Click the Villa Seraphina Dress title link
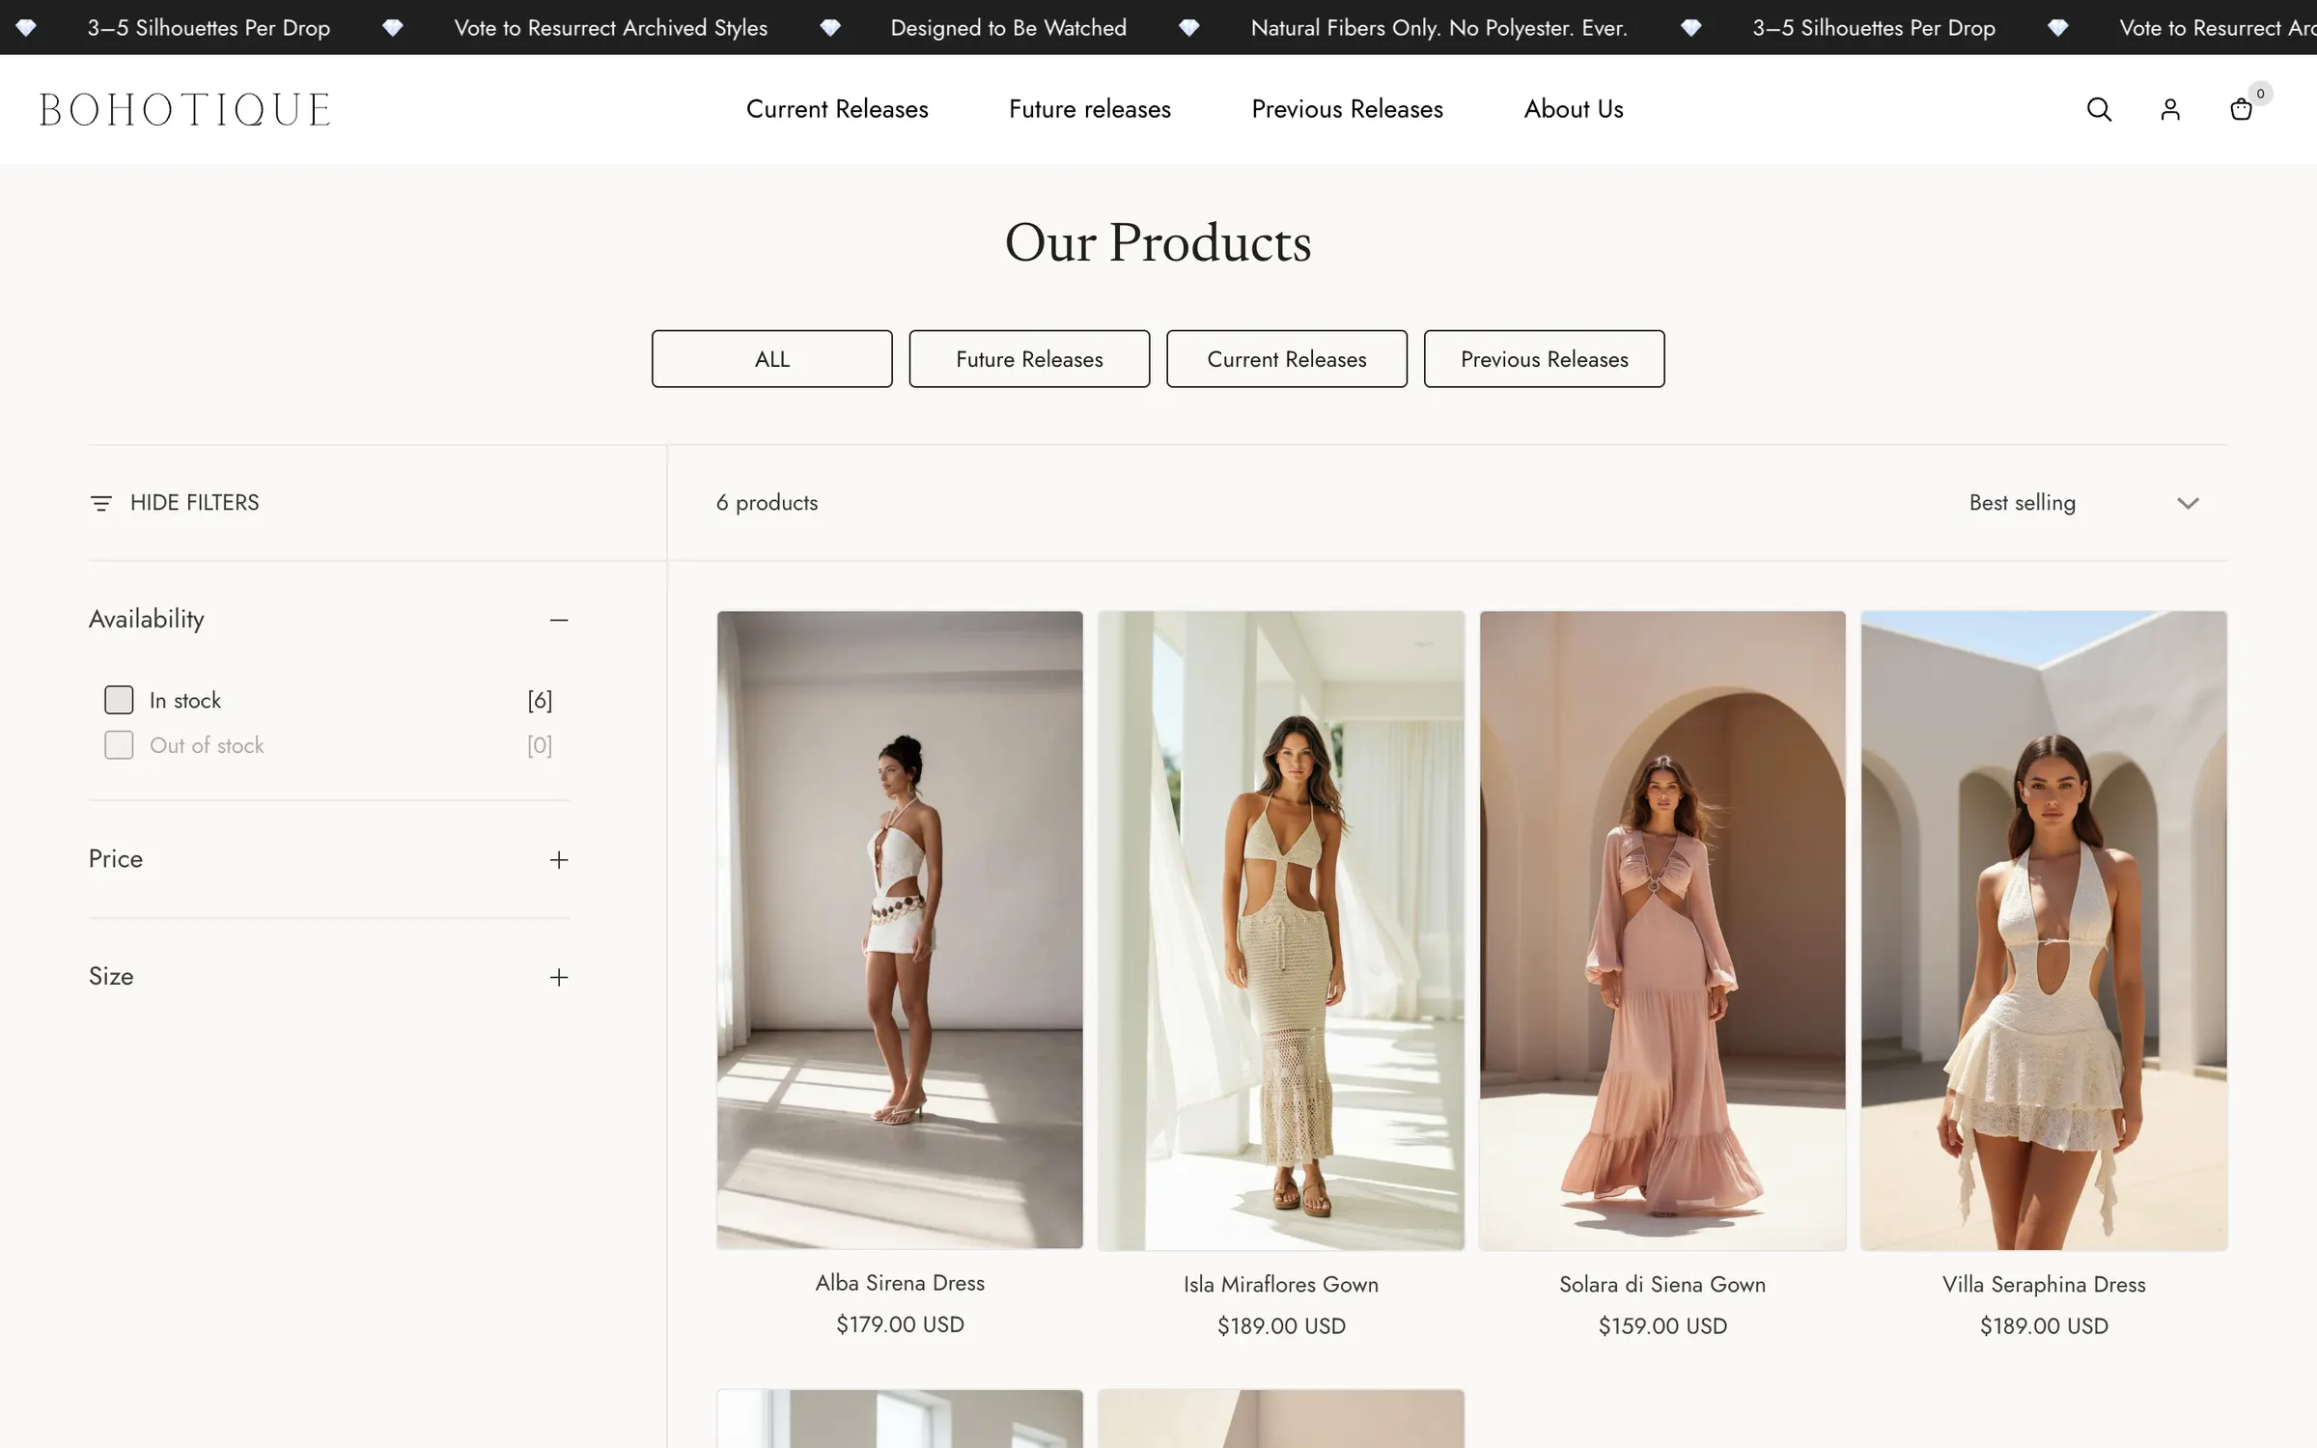2317x1448 pixels. (x=2044, y=1285)
